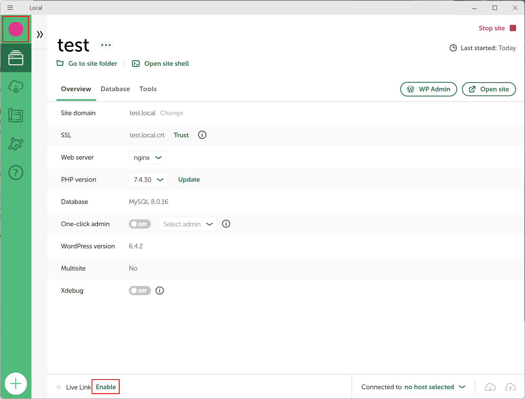Click the WordPress version 6.4.2 value
The width and height of the screenshot is (525, 399).
click(x=136, y=246)
